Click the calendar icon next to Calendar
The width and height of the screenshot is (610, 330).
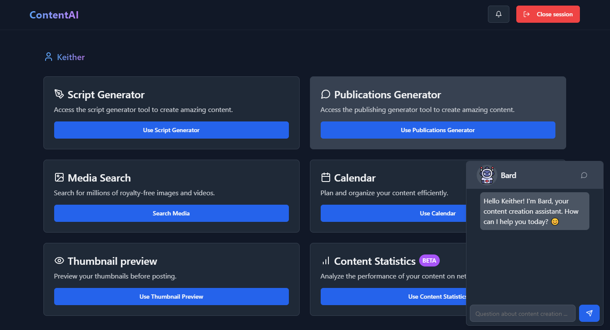[x=325, y=177]
